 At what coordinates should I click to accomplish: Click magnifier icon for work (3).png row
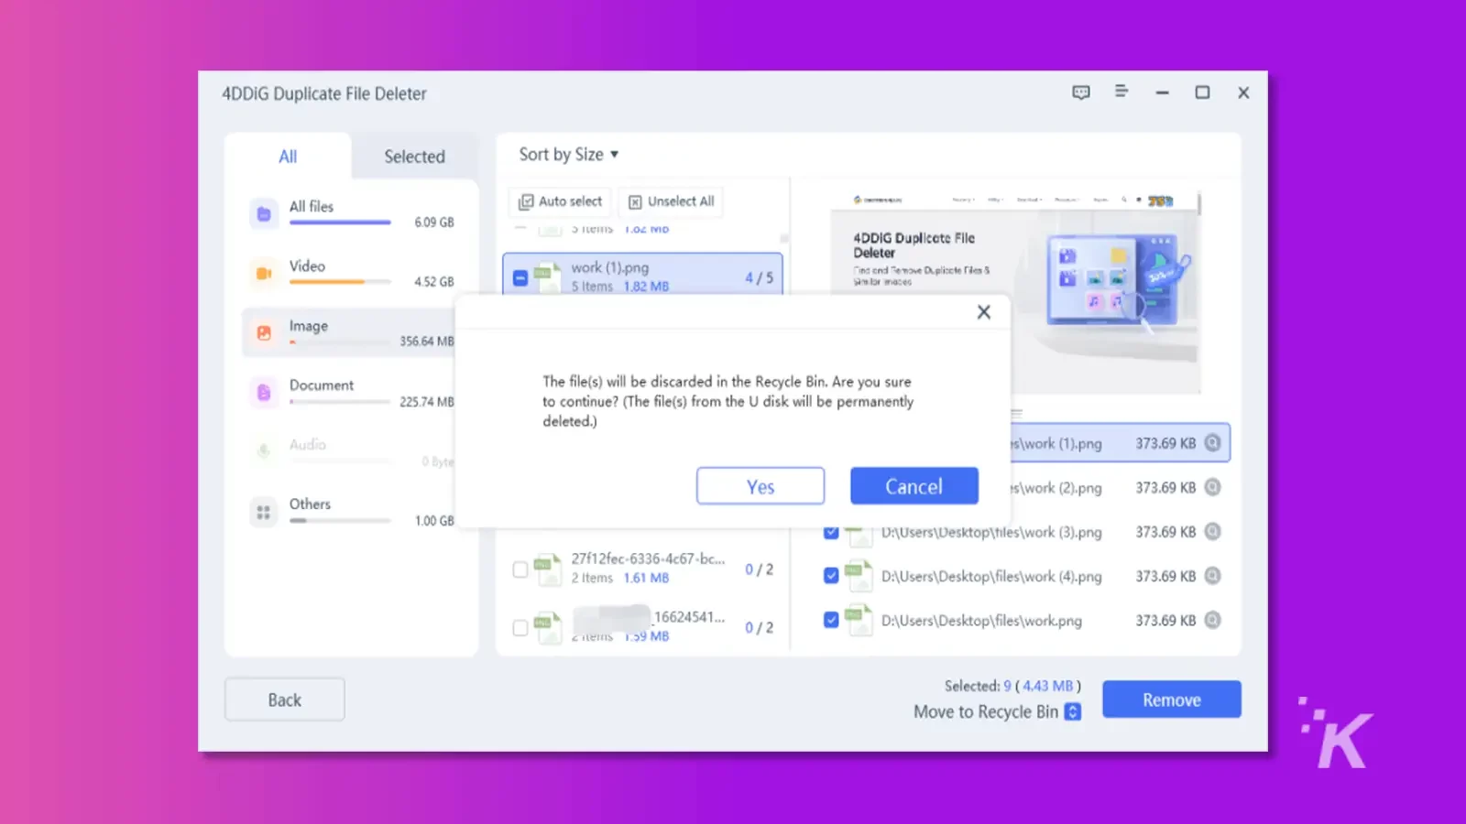click(x=1212, y=531)
